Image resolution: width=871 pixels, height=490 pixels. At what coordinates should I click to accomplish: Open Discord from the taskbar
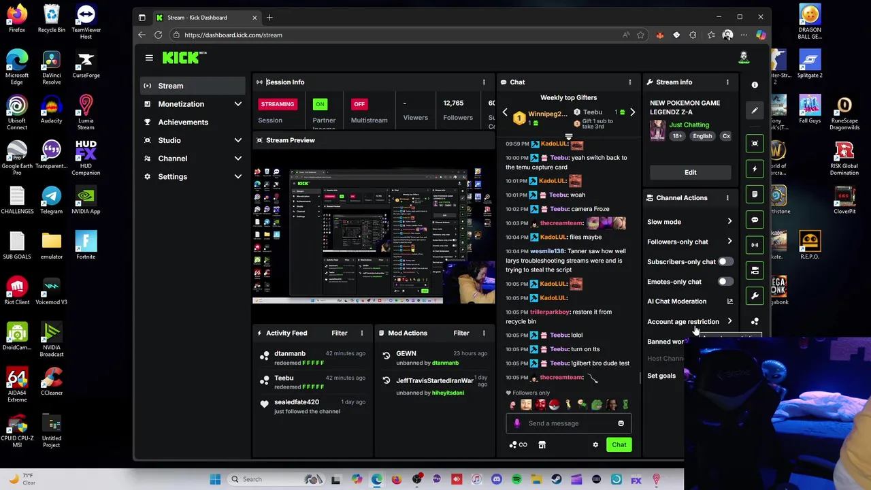[497, 480]
